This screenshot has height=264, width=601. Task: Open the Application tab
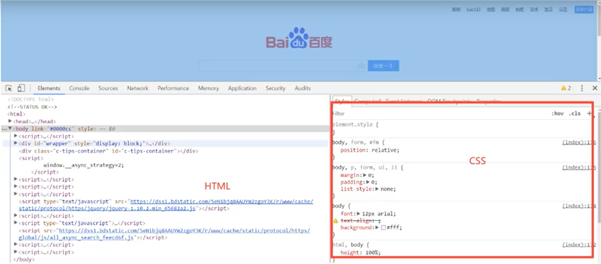(x=242, y=88)
